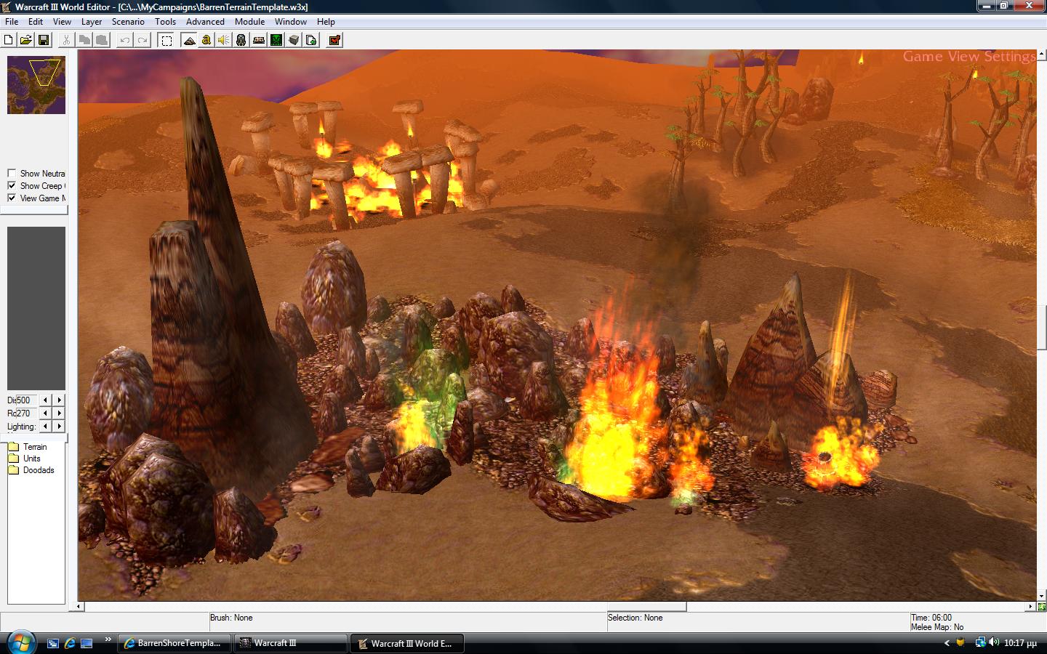The height and width of the screenshot is (654, 1047).
Task: Show hidden tray icons with the arrow
Action: click(947, 643)
